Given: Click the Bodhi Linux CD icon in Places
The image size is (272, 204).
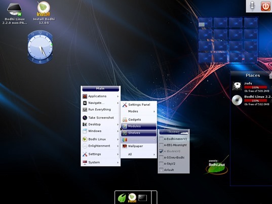Looking at the screenshot, I should pyautogui.click(x=237, y=100).
